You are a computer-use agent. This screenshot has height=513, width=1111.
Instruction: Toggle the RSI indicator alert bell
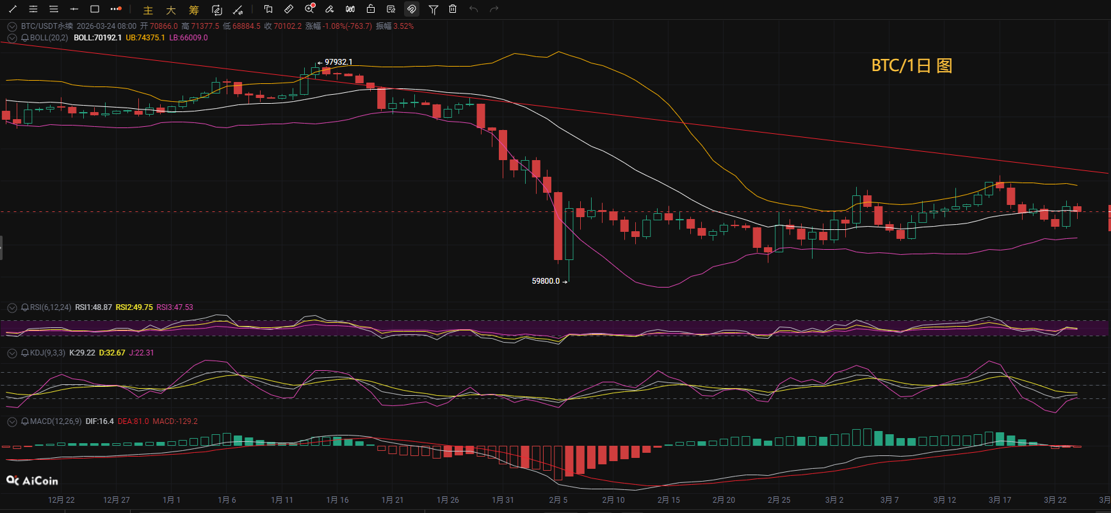[x=25, y=307]
